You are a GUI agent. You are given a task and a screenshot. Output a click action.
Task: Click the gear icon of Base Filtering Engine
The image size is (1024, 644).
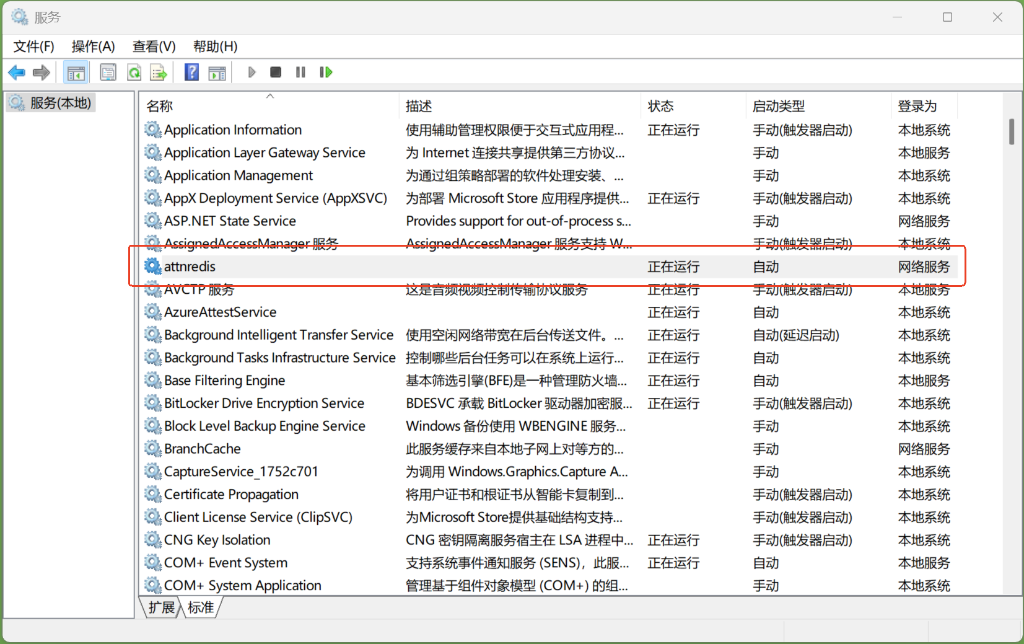point(153,380)
